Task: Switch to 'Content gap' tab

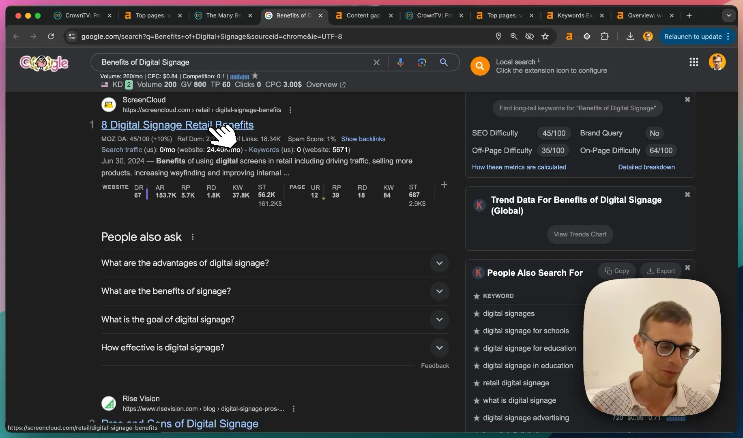Action: [363, 15]
